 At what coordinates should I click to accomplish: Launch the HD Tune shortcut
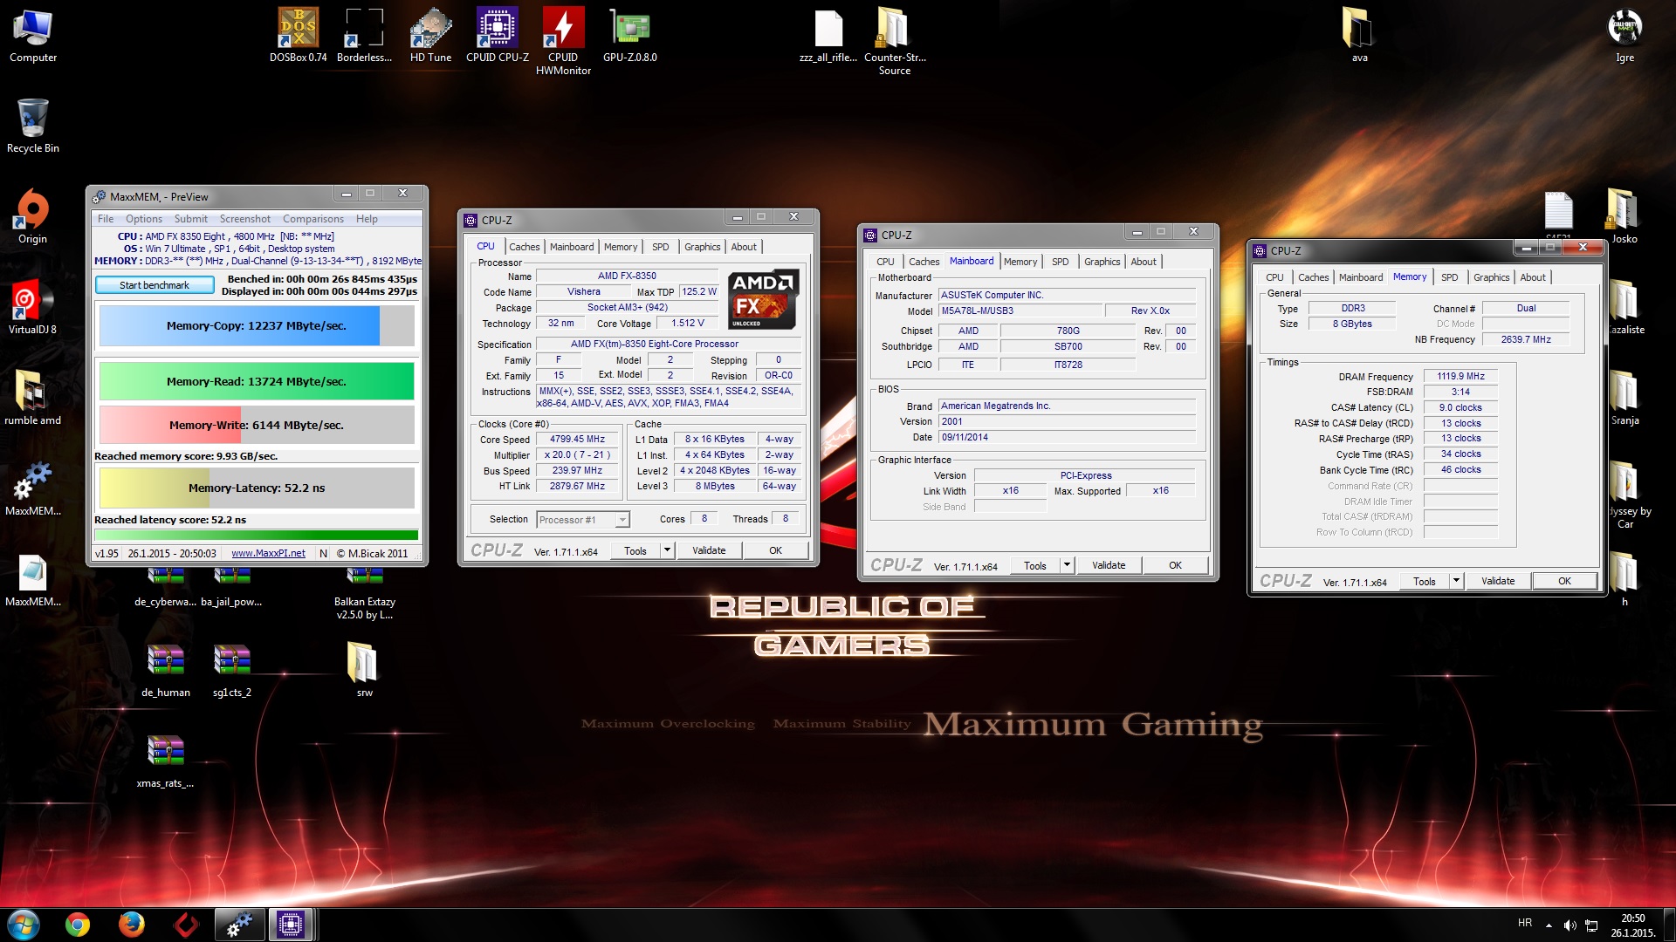coord(431,36)
